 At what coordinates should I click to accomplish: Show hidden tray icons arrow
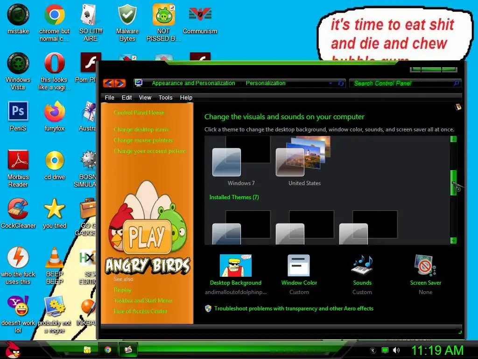coord(373,350)
